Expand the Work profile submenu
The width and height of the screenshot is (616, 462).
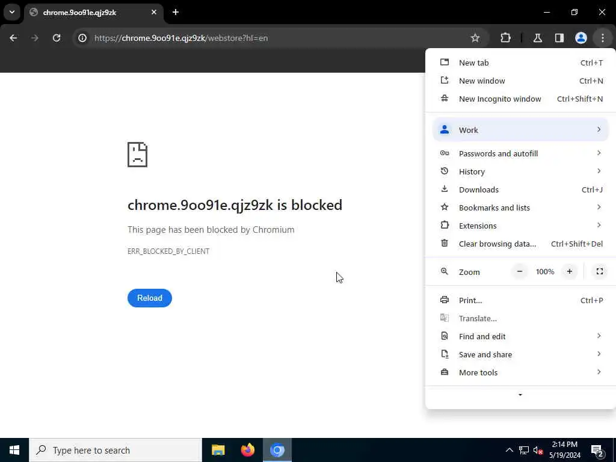pos(520,130)
